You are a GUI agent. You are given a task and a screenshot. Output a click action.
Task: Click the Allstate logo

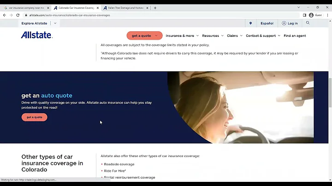click(x=36, y=35)
